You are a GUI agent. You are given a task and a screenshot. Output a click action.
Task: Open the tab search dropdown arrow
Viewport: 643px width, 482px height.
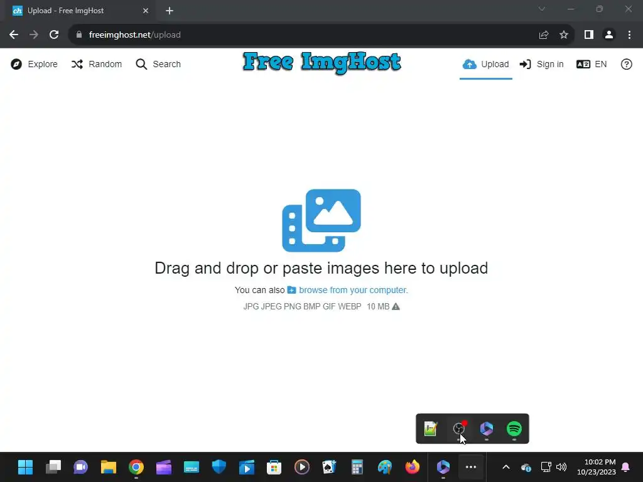(x=542, y=9)
